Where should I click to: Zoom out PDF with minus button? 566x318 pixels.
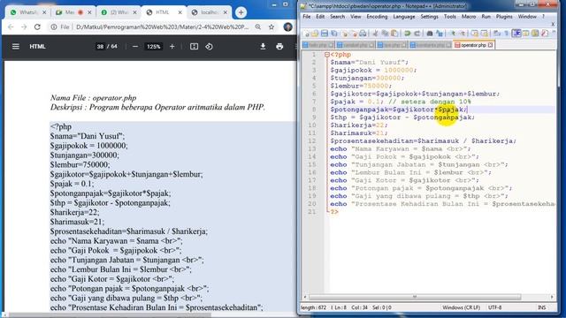pyautogui.click(x=135, y=47)
